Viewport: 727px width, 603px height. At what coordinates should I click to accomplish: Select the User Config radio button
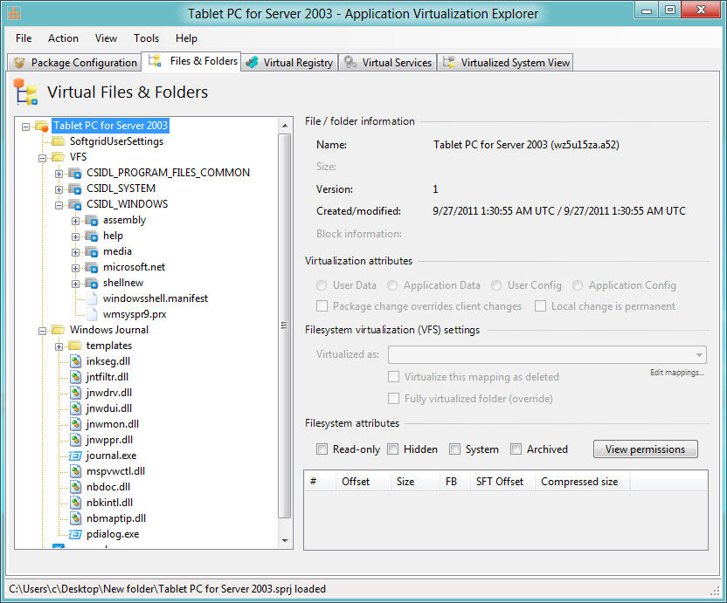496,285
